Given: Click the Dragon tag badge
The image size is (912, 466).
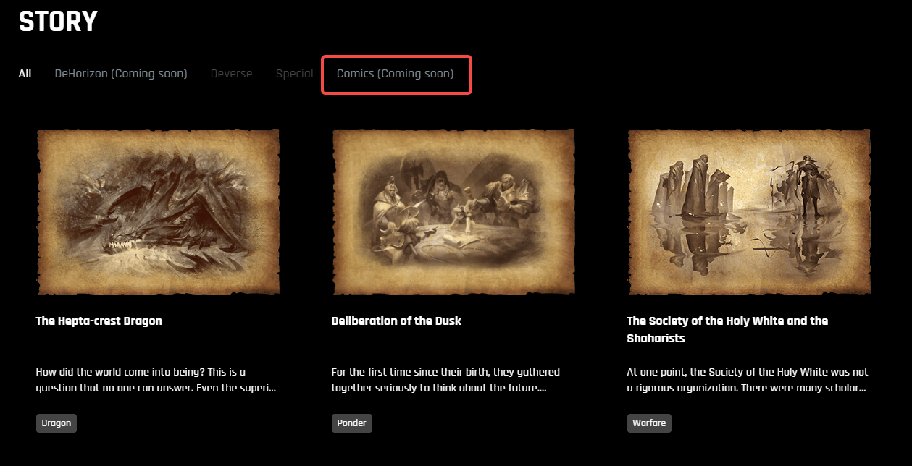Looking at the screenshot, I should (57, 423).
